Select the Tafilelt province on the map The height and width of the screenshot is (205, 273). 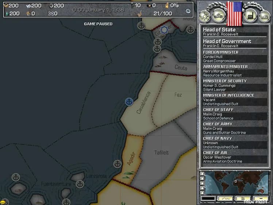click(x=162, y=153)
